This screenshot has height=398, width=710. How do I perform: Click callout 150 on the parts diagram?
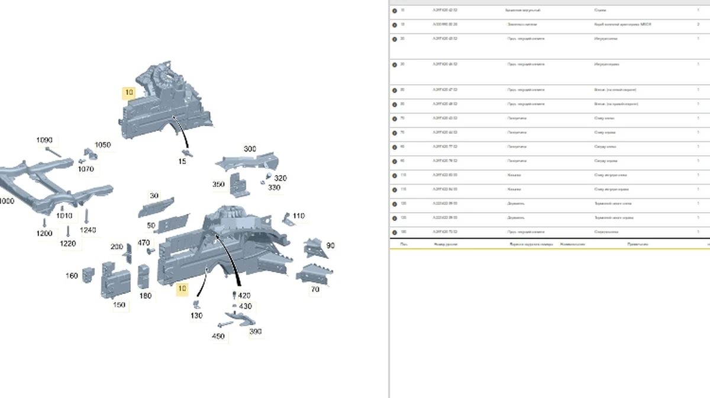click(119, 305)
